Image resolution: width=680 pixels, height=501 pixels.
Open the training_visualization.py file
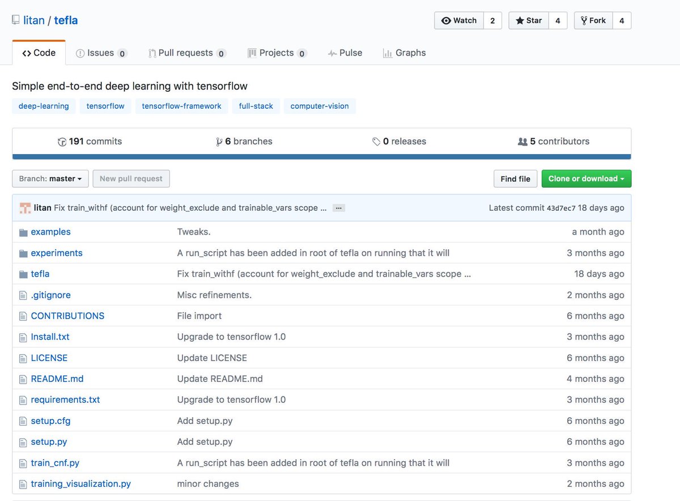click(x=81, y=484)
